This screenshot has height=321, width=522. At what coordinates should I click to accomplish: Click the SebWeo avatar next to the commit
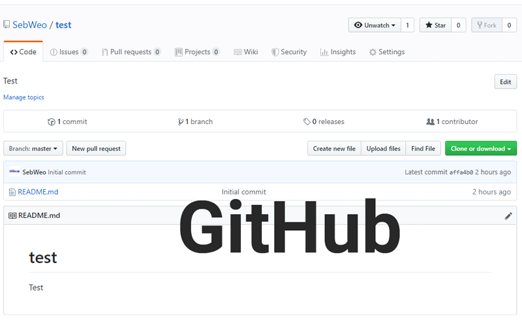click(x=14, y=172)
